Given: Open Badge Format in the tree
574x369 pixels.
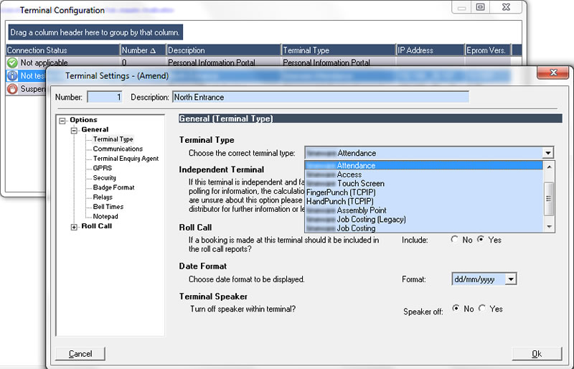Looking at the screenshot, I should click(113, 187).
